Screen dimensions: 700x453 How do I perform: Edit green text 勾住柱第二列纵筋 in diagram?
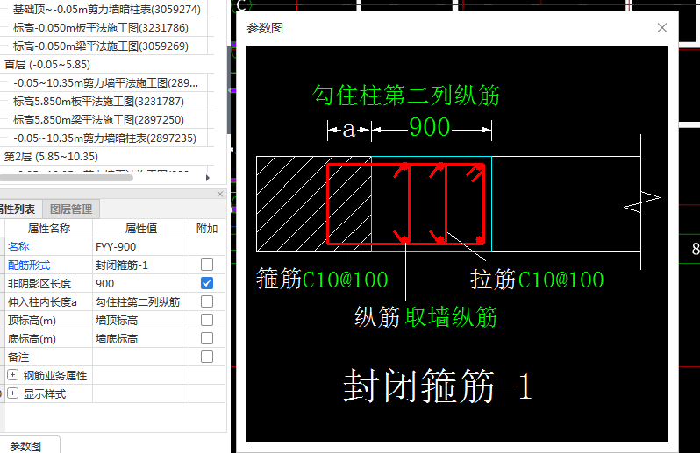tap(406, 95)
